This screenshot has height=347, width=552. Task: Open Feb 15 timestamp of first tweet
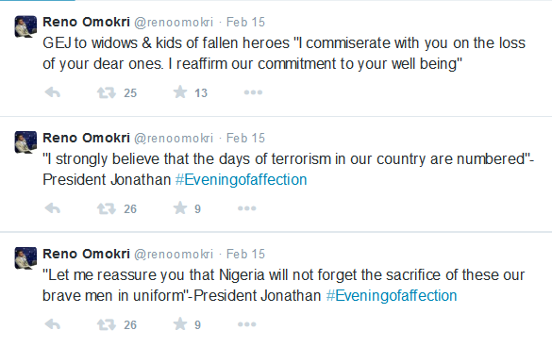pyautogui.click(x=245, y=22)
